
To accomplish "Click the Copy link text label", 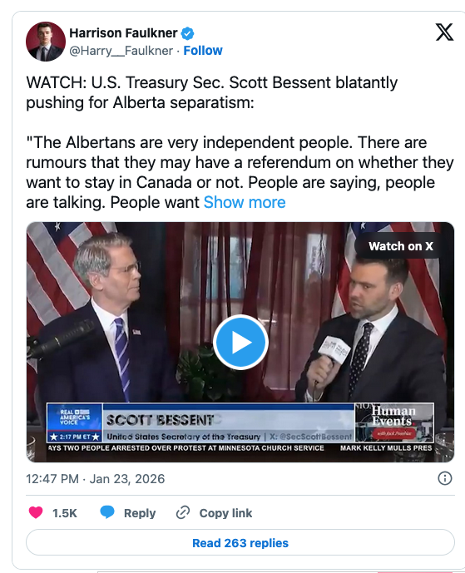I will 225,513.
